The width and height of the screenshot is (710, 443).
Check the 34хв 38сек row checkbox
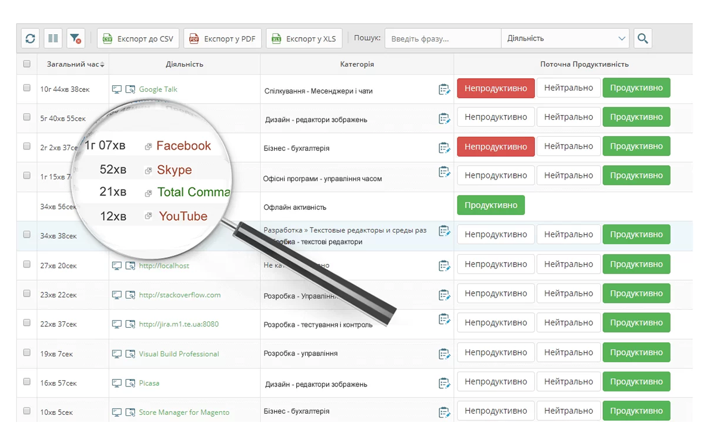point(27,234)
